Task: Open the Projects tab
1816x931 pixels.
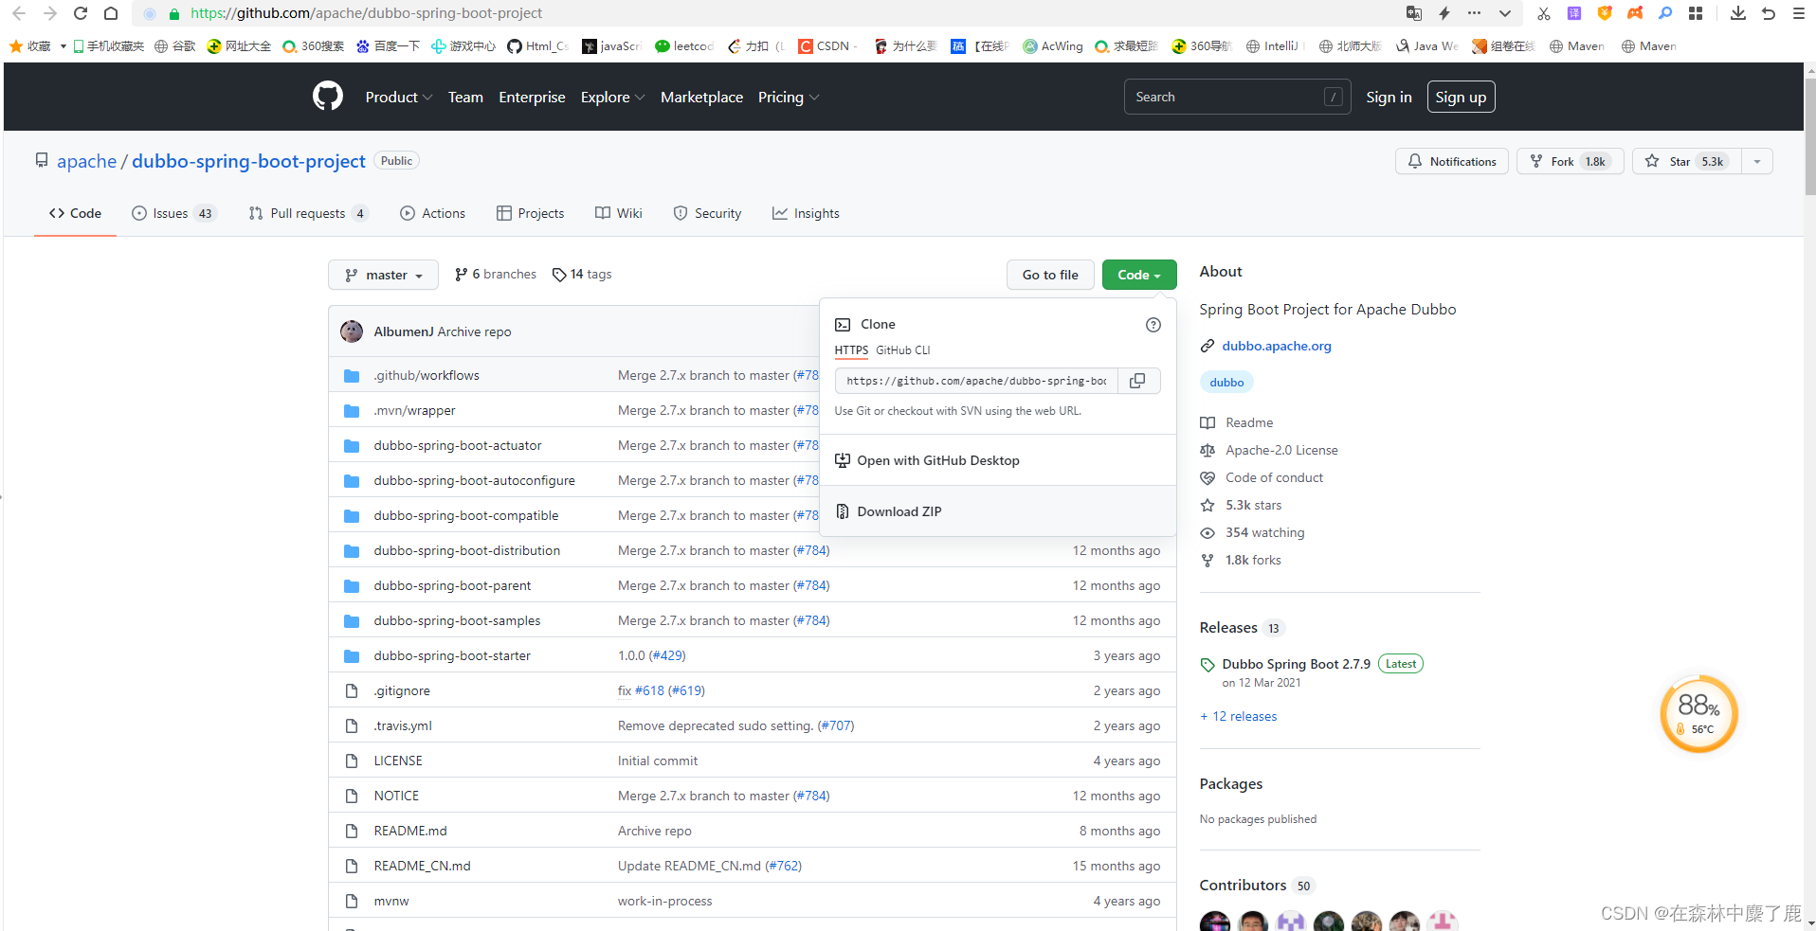Action: [530, 214]
